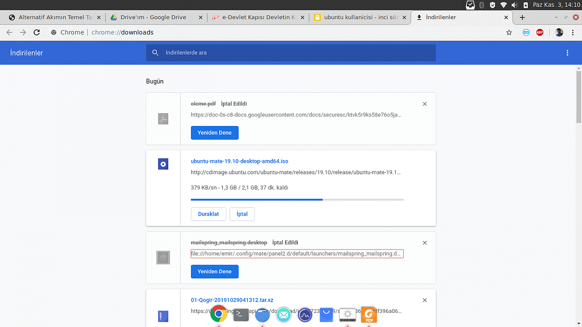Retry the mailspring download with Yeniden Dene

click(x=215, y=272)
